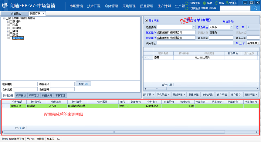
Task: Select row indicator for row HB000049
Action: coord(6,106)
